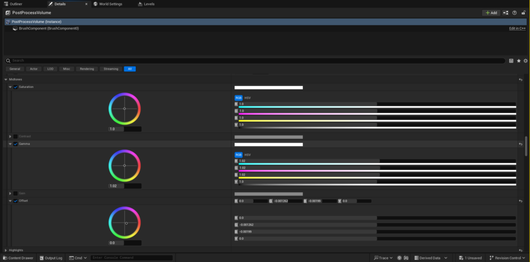Open the Output Log panel

point(51,258)
